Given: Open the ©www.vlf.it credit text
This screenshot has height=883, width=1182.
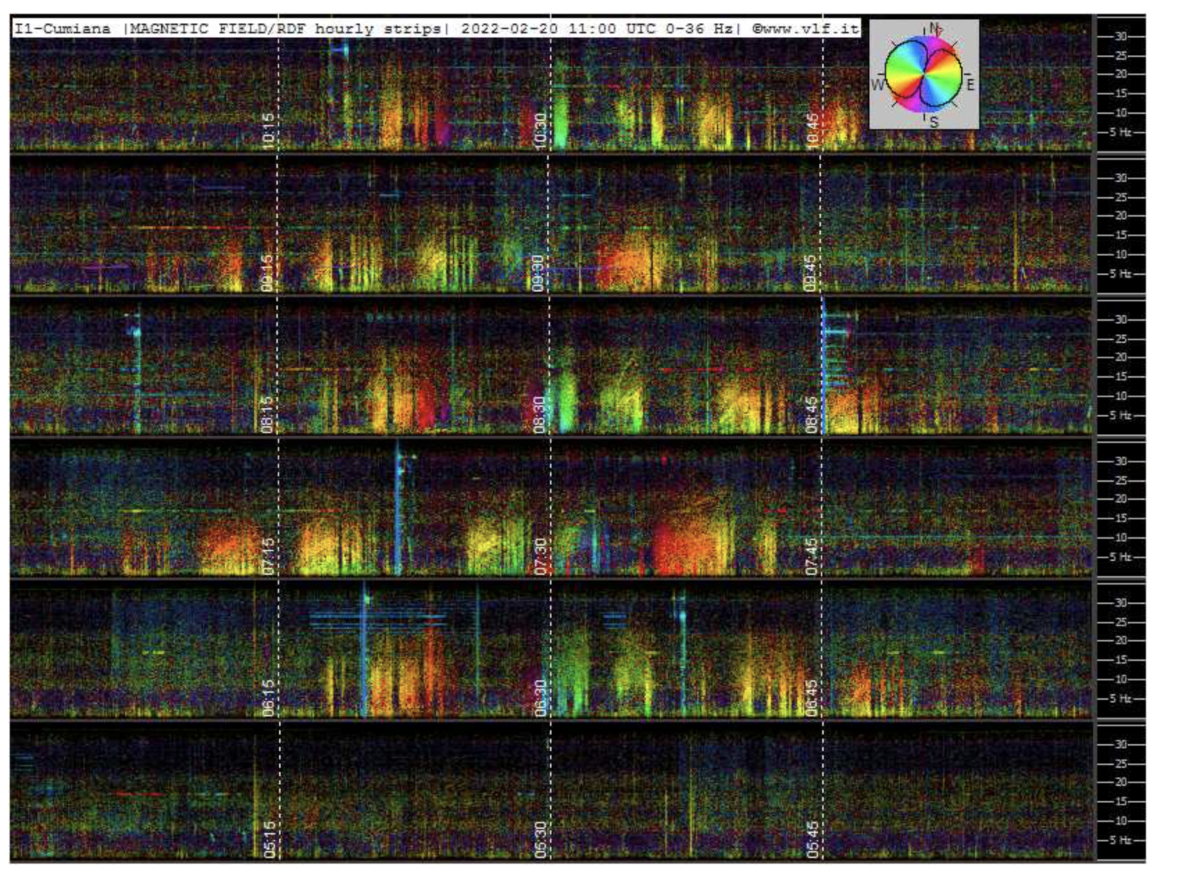Looking at the screenshot, I should pos(806,28).
